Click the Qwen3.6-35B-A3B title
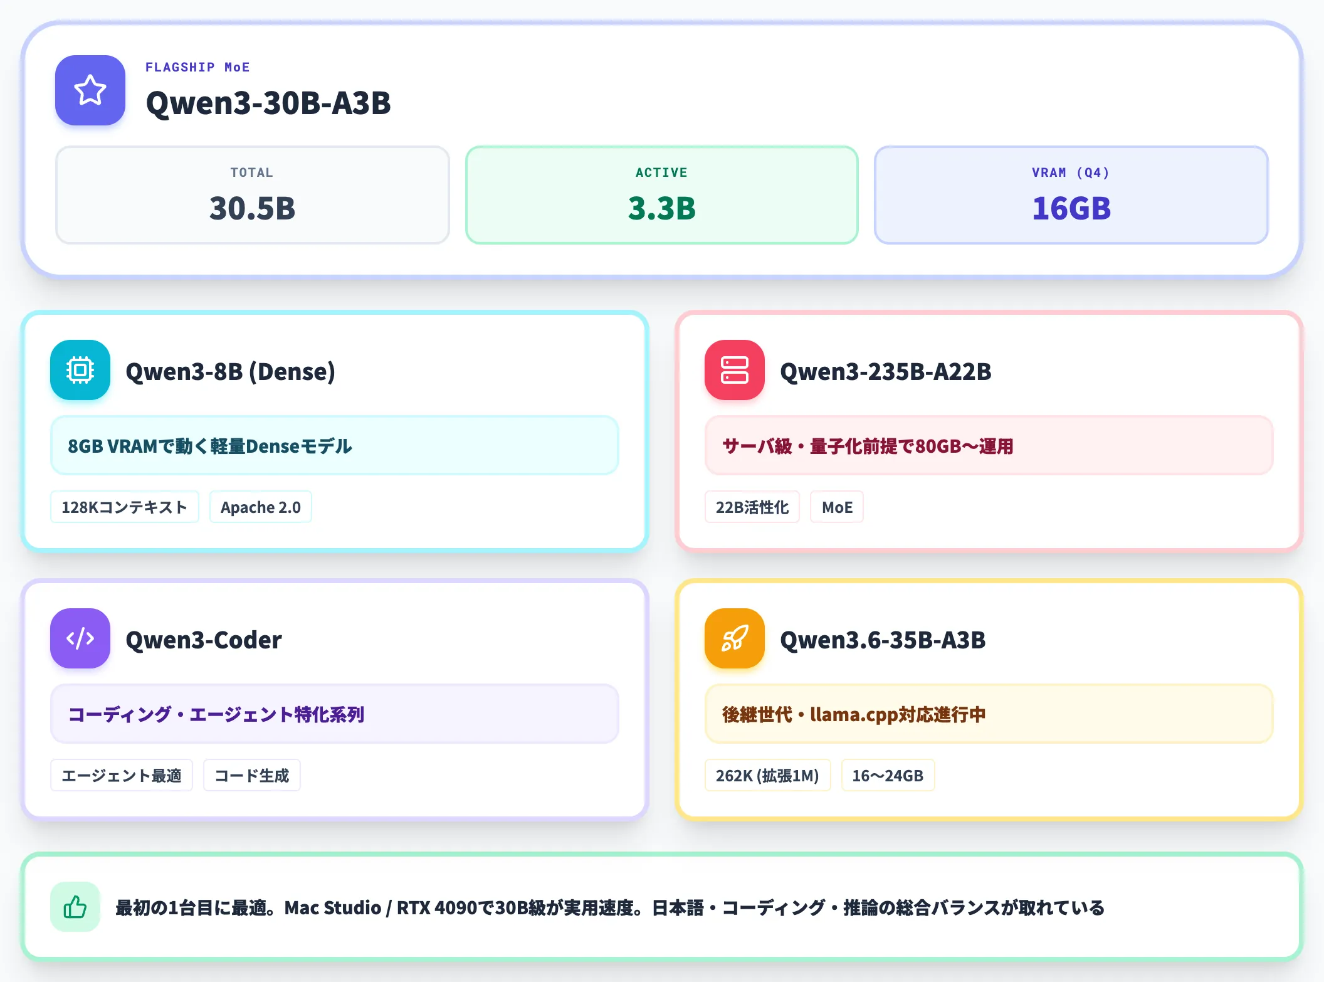 883,640
